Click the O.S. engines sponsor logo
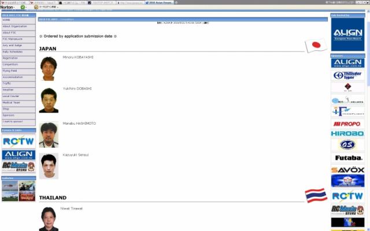This screenshot has height=231, width=370. pyautogui.click(x=347, y=145)
